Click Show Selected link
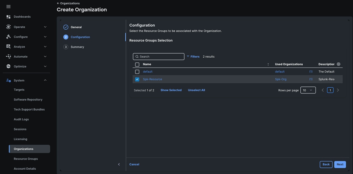Viewport: 353px width, 174px height. (x=171, y=90)
